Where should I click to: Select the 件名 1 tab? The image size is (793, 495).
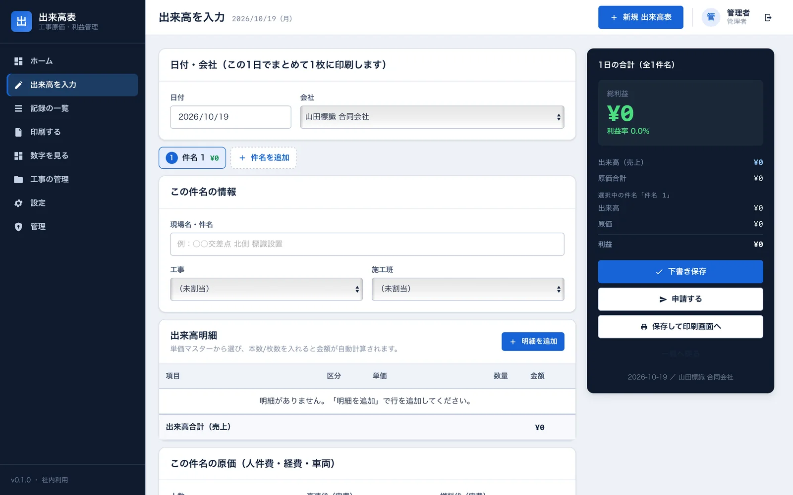click(x=192, y=158)
